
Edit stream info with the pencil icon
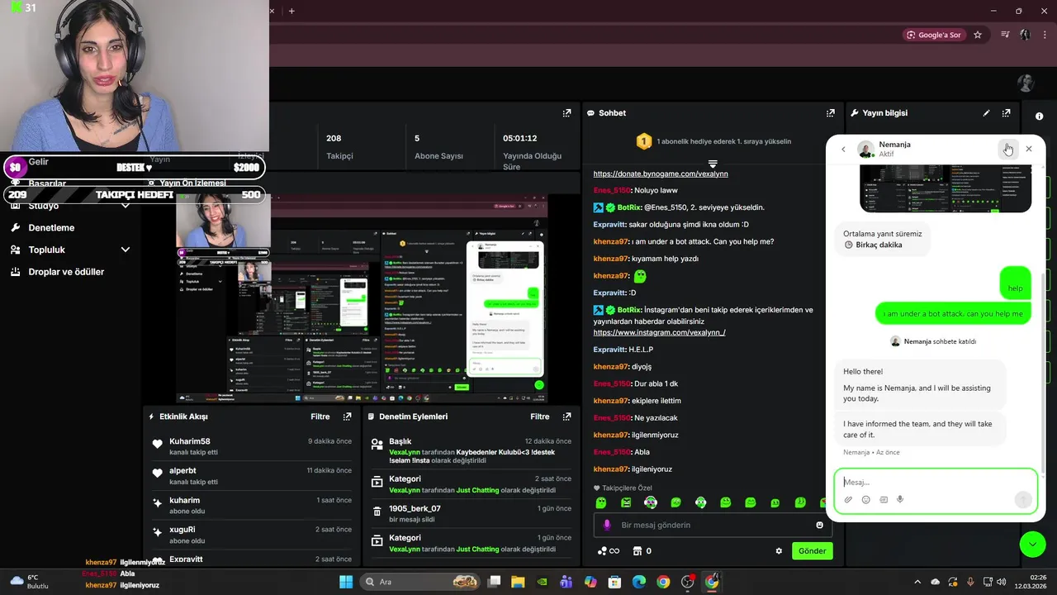pyautogui.click(x=986, y=113)
